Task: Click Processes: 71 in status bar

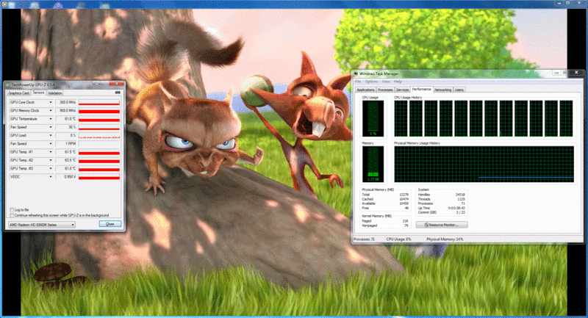Action: (364, 239)
